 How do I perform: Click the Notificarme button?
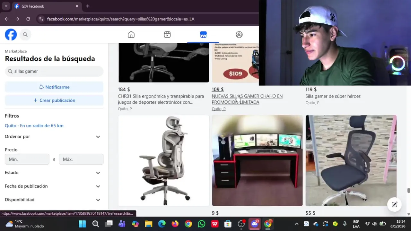54,87
